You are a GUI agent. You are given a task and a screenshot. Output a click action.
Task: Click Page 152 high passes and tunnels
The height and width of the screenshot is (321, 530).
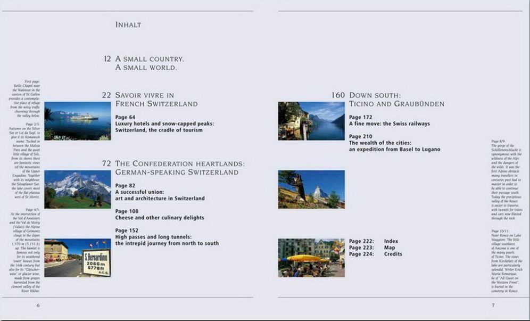[167, 237]
